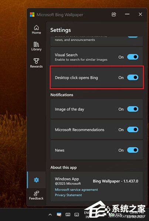Click the virtual touchpad taskbar icon
The height and width of the screenshot is (221, 149).
click(x=77, y=215)
